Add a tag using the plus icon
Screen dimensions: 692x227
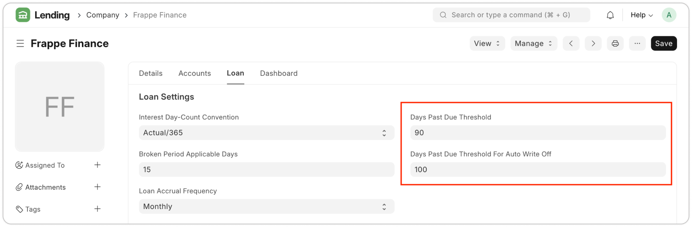(x=97, y=209)
